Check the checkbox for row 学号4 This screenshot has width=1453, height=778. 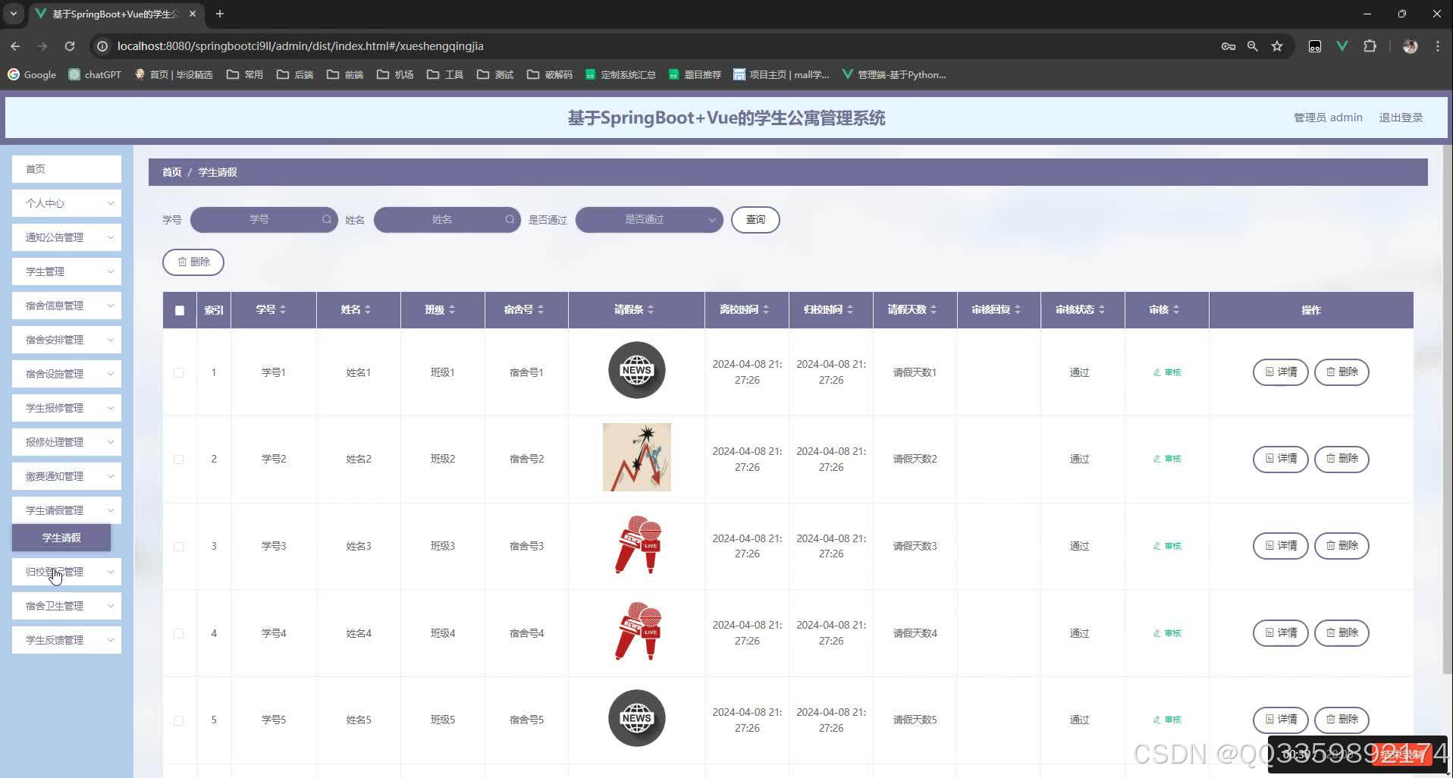(x=179, y=633)
